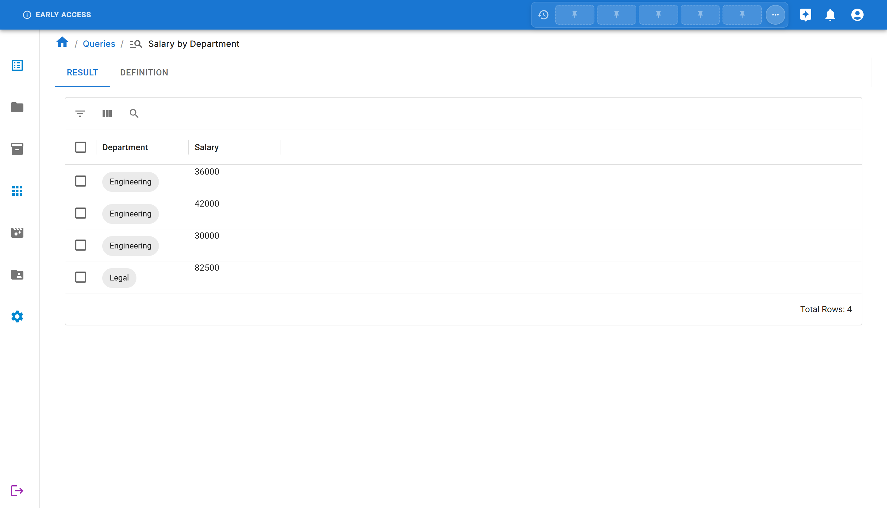
Task: Check the row with salary 82500
Action: click(x=80, y=277)
